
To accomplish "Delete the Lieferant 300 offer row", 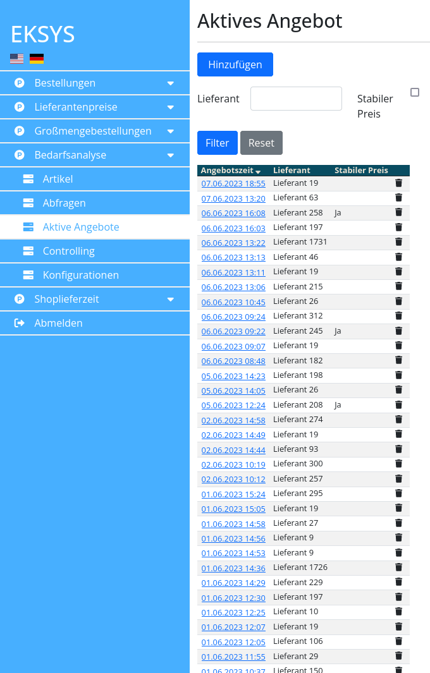I will point(398,464).
